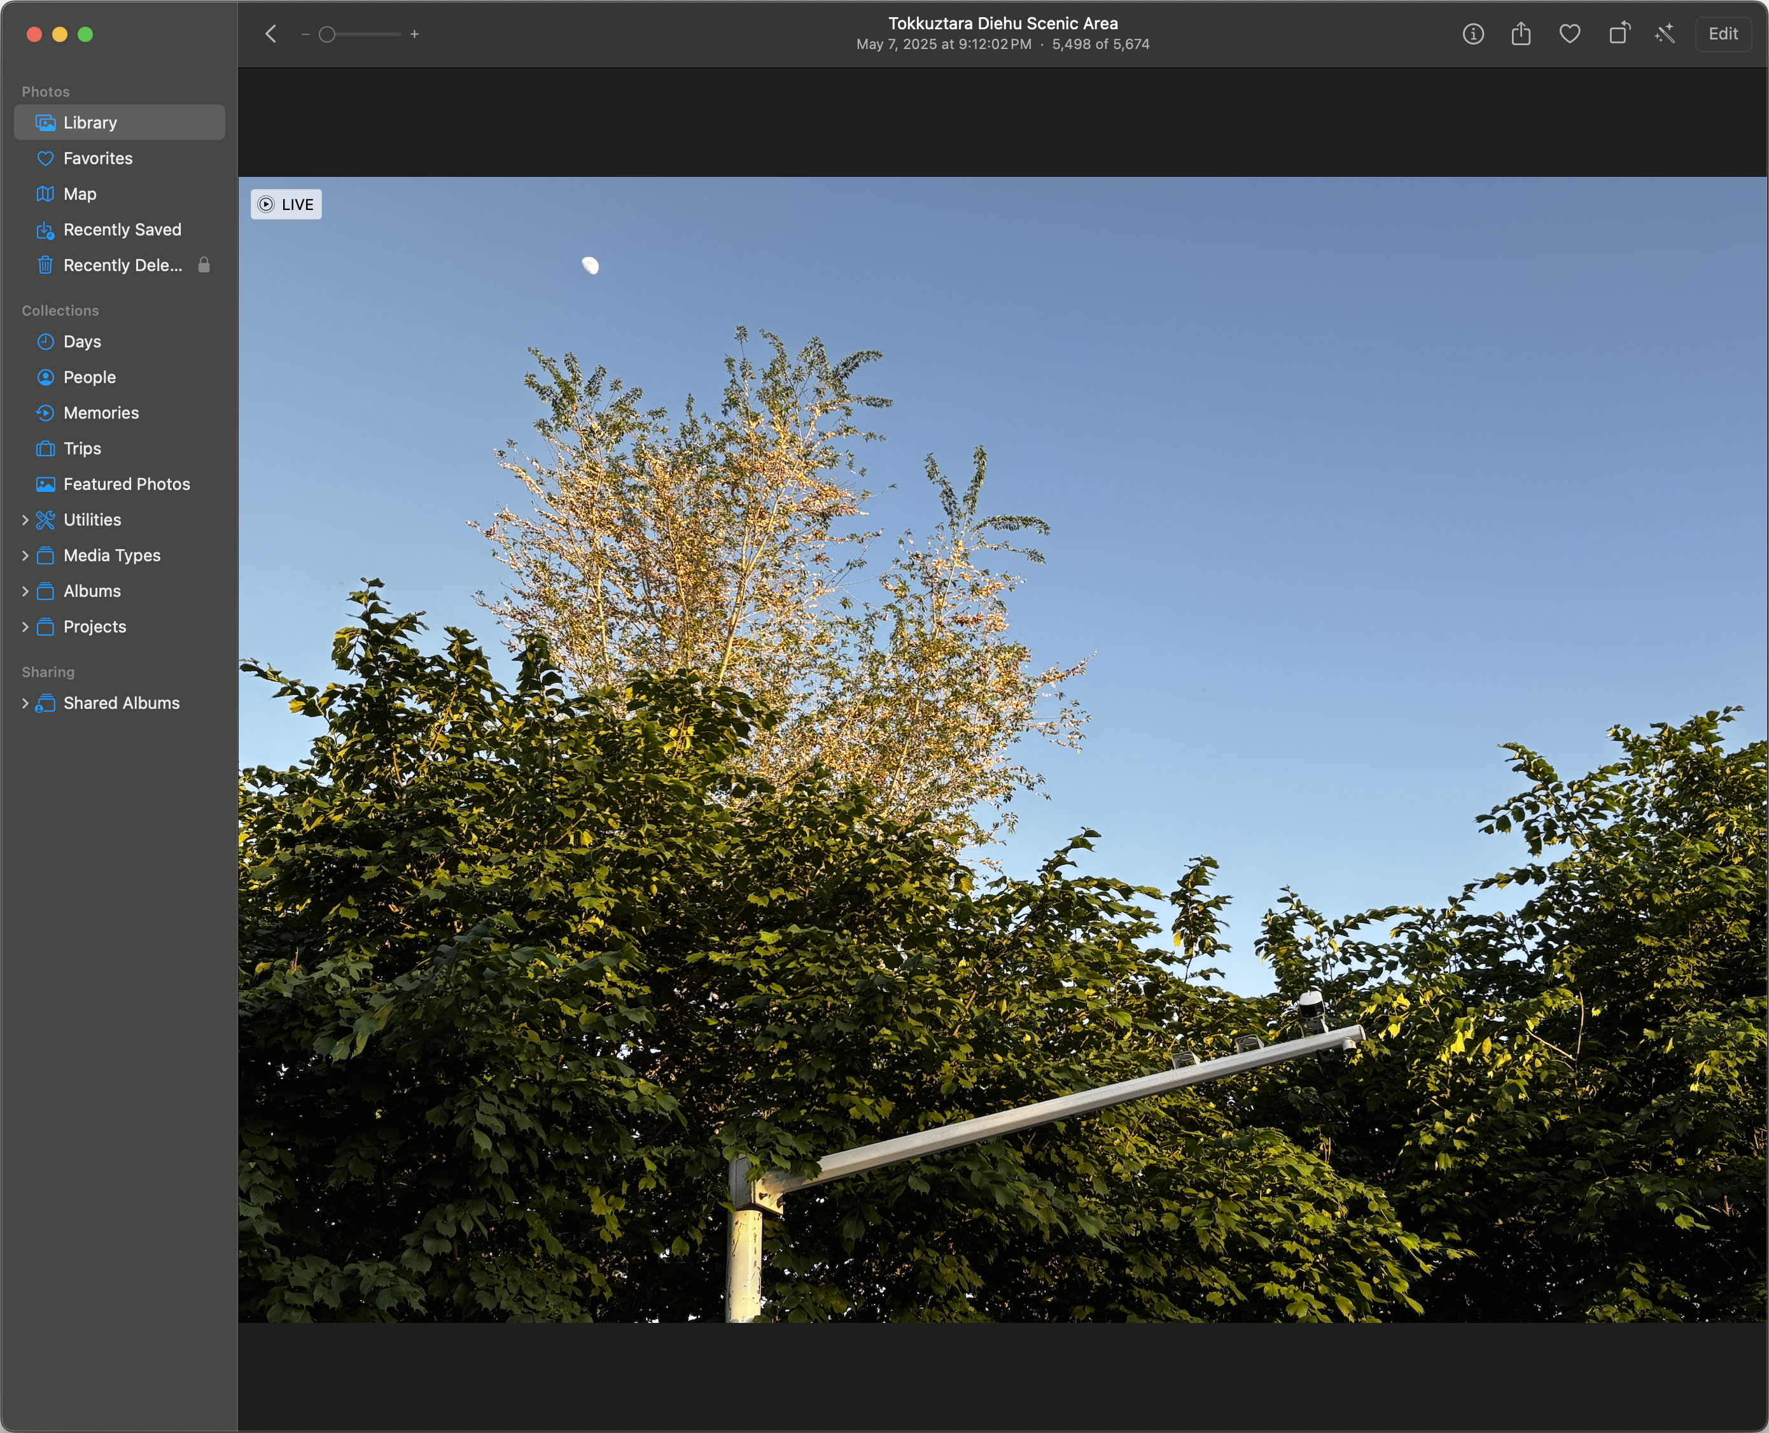Rotate the photo using toolbar icon
This screenshot has width=1769, height=1433.
tap(1618, 34)
